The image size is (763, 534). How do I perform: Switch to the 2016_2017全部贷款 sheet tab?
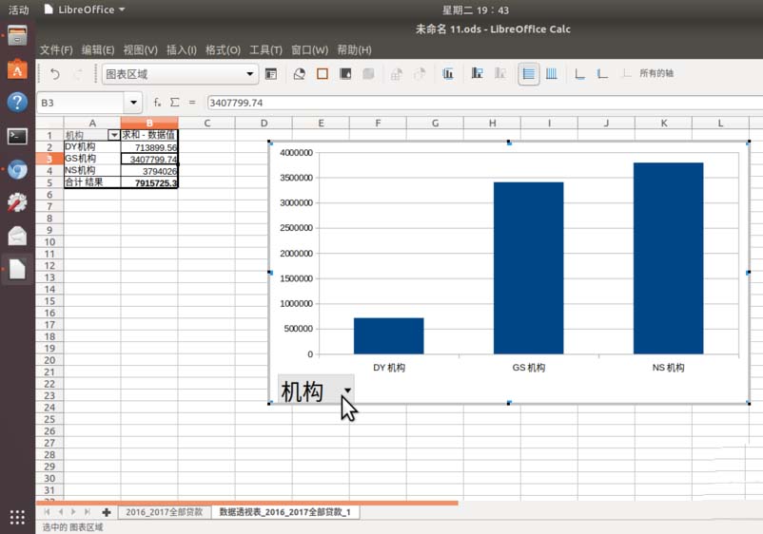coord(164,512)
